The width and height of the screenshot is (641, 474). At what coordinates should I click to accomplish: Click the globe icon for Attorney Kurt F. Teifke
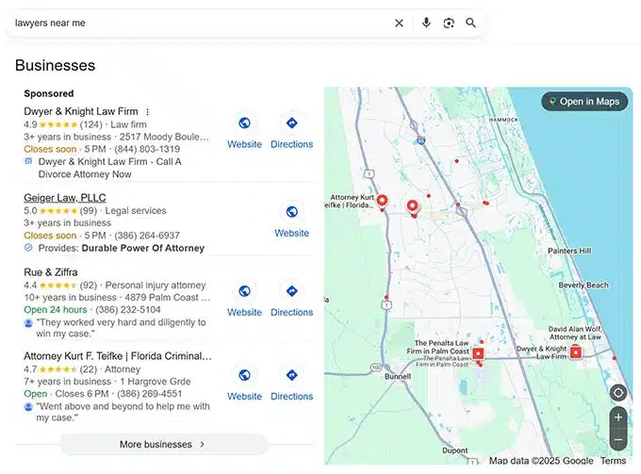(244, 375)
